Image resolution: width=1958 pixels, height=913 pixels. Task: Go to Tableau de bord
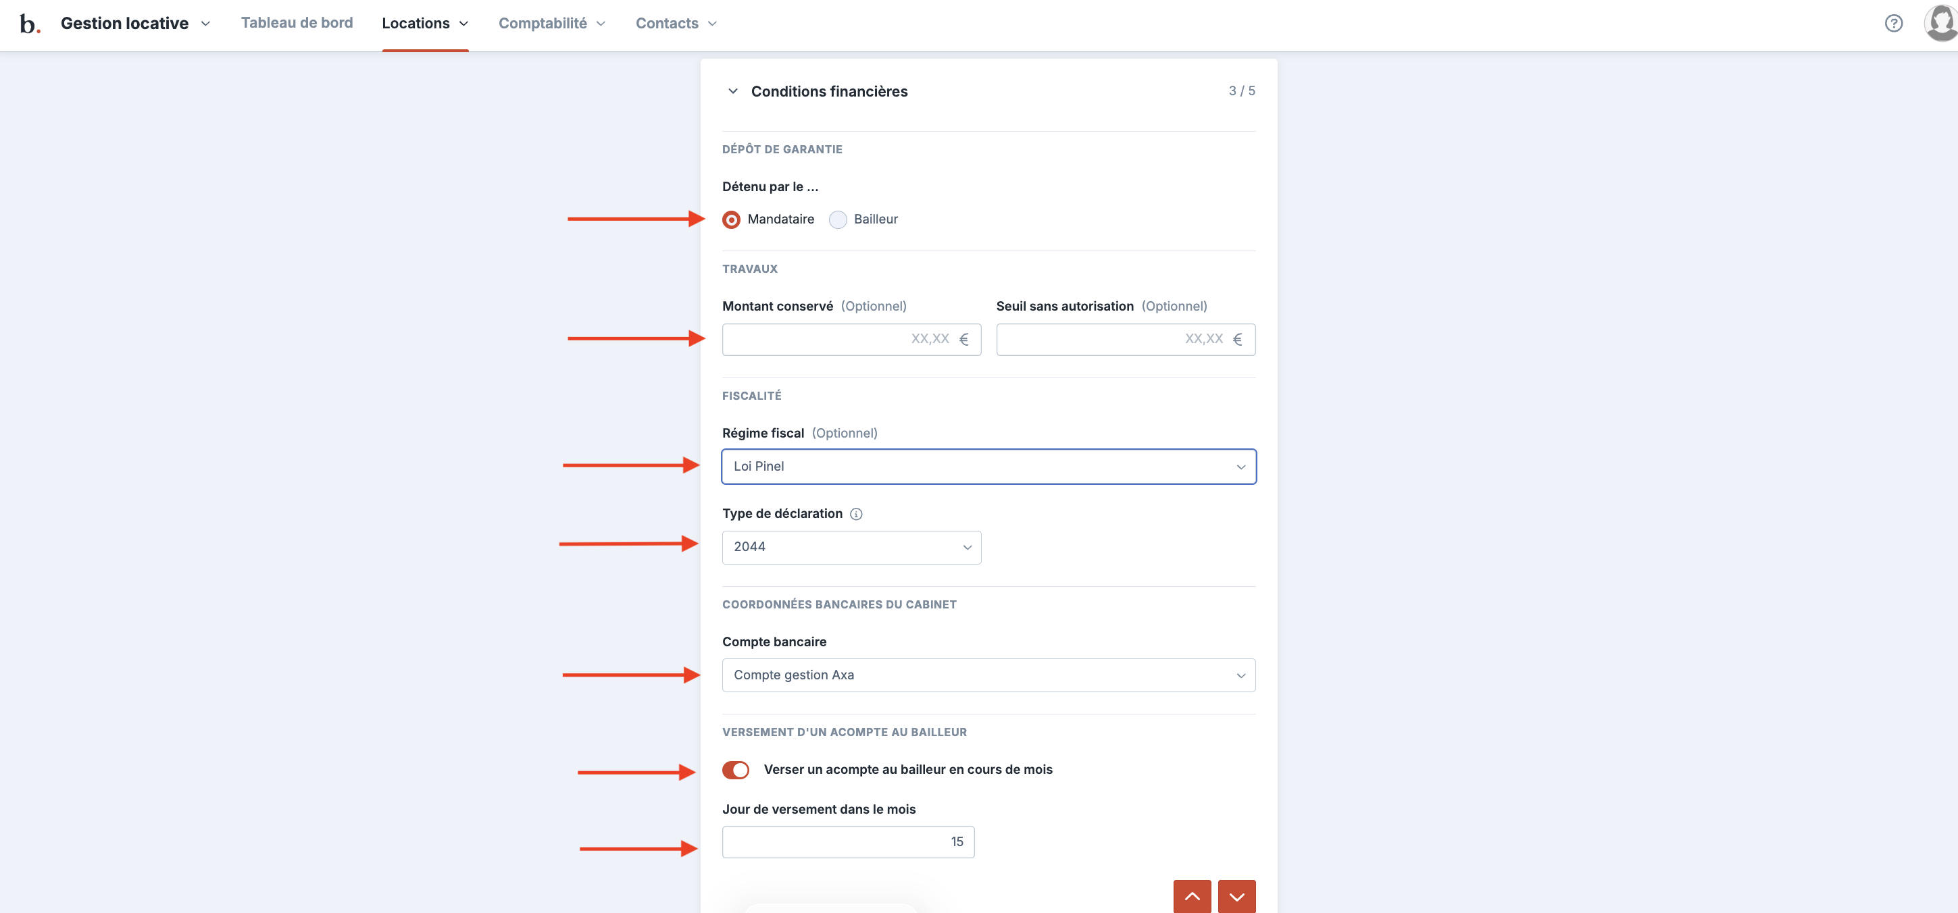[297, 23]
